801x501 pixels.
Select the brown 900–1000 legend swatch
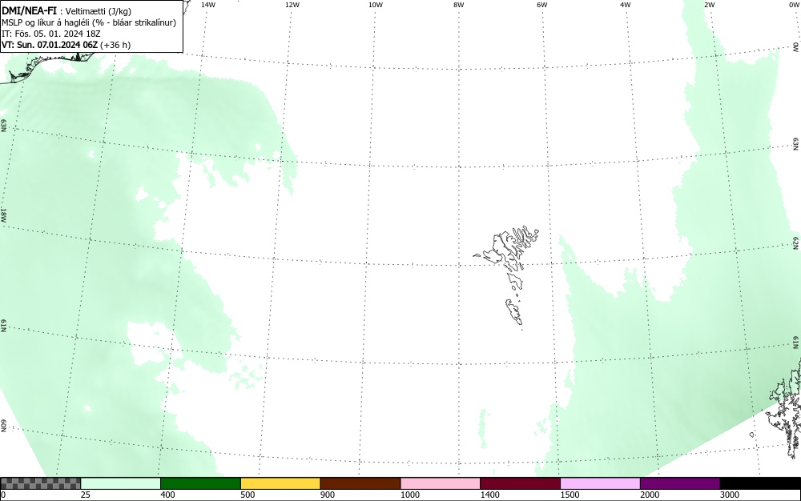[x=360, y=483]
